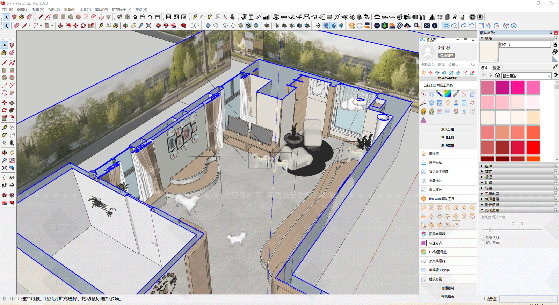
Task: Open the 相机(C) menu
Action: 54,9
